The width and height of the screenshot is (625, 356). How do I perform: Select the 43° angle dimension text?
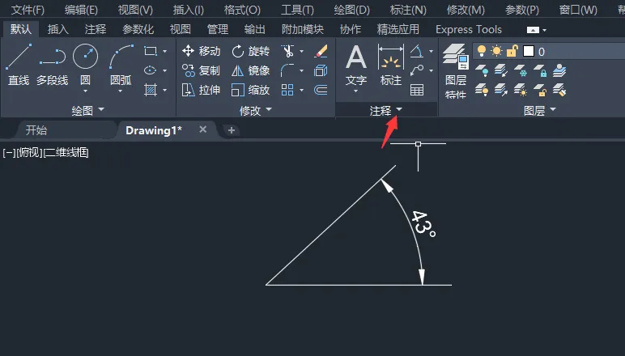[423, 224]
